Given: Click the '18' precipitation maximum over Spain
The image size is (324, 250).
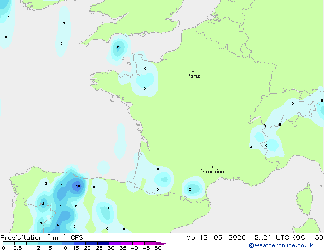Looking at the screenshot, I should click(78, 186).
